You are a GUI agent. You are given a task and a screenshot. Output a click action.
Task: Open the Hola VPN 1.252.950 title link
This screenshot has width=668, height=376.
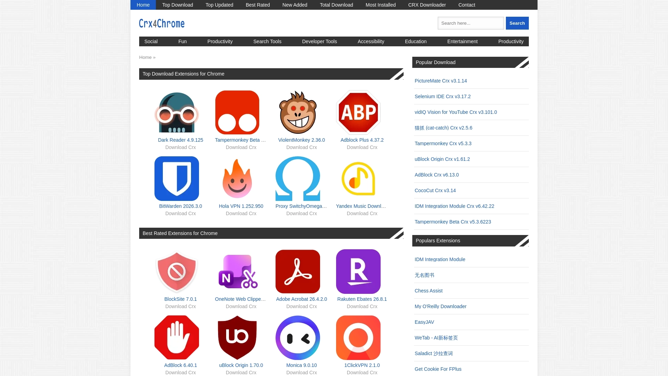(241, 206)
